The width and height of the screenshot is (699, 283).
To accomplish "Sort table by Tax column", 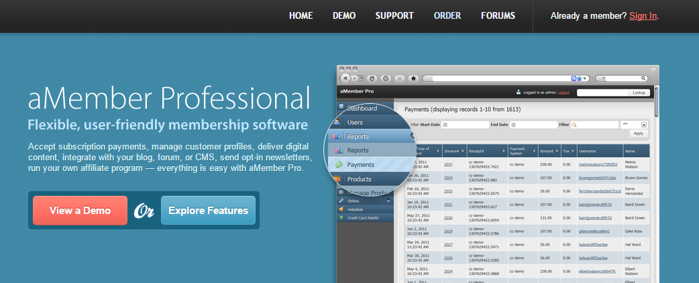I will pos(568,152).
